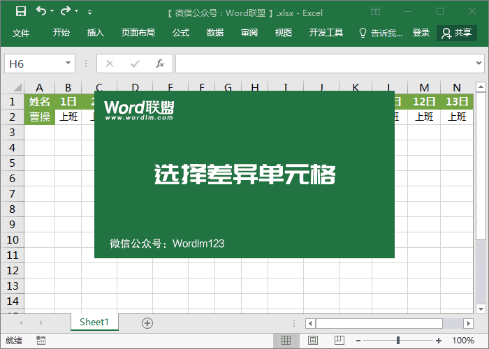Viewport: 489px width, 349px height.
Task: Switch to Normal view in status bar
Action: pos(286,341)
